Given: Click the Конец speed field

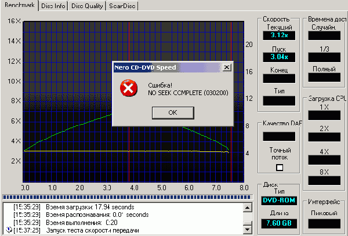Looking at the screenshot, I should (x=279, y=78).
